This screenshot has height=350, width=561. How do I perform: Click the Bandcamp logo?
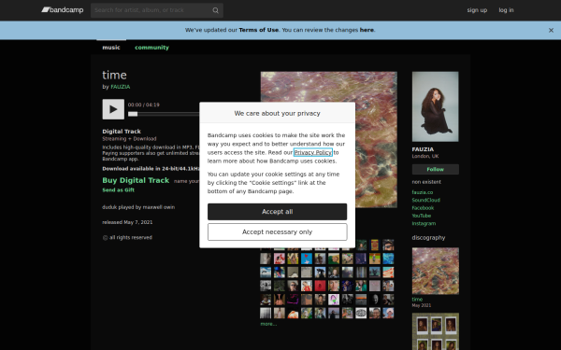pyautogui.click(x=63, y=10)
